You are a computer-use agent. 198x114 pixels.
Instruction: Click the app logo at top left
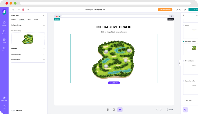click(4, 12)
